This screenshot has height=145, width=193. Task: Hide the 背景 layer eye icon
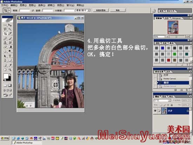coord(155,111)
